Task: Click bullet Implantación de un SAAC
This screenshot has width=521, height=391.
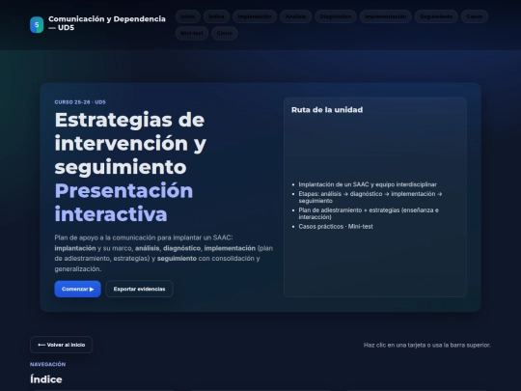Action: (x=368, y=184)
